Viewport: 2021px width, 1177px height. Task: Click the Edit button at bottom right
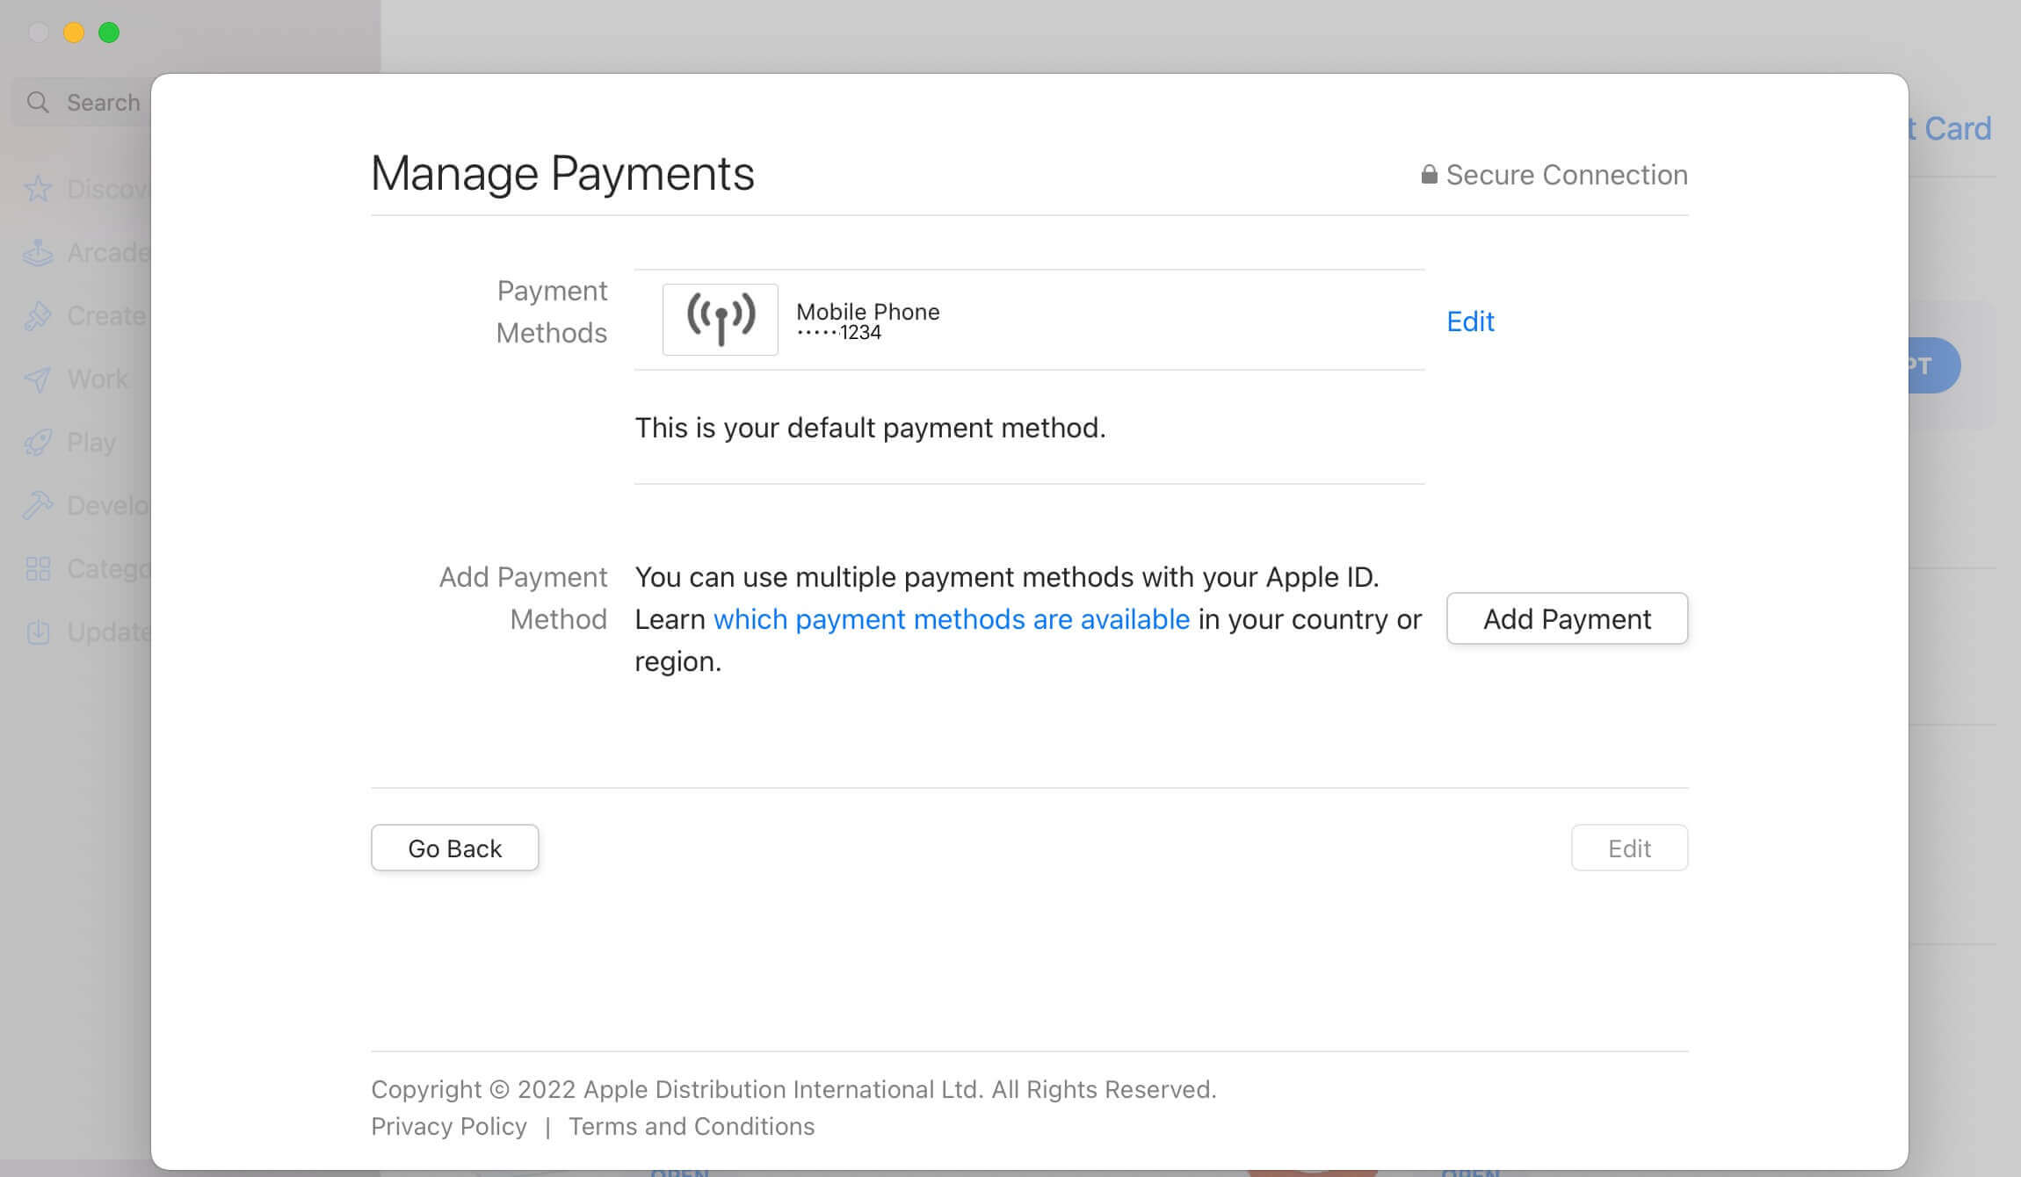(x=1628, y=847)
